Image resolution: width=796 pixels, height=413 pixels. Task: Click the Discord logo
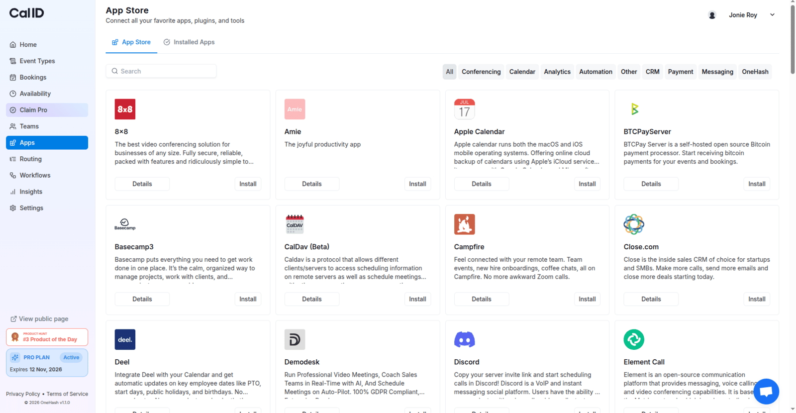pyautogui.click(x=464, y=339)
